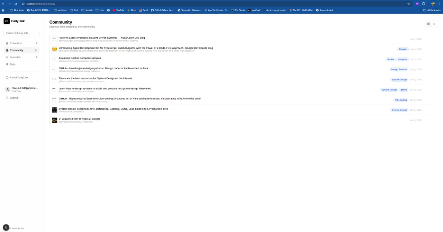This screenshot has width=443, height=232.
Task: Click the search links by title field
Action: point(21,33)
